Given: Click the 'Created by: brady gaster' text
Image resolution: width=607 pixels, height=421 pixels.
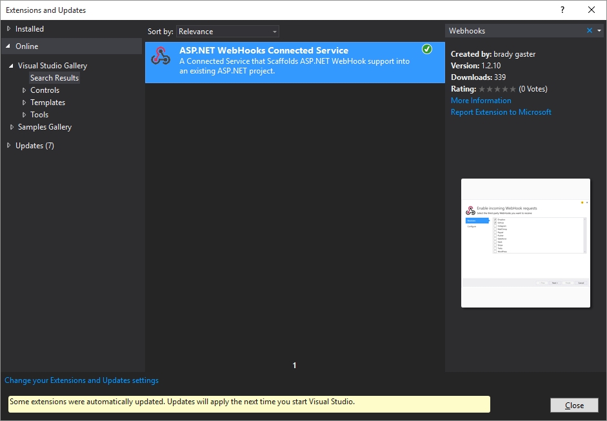Looking at the screenshot, I should [493, 54].
